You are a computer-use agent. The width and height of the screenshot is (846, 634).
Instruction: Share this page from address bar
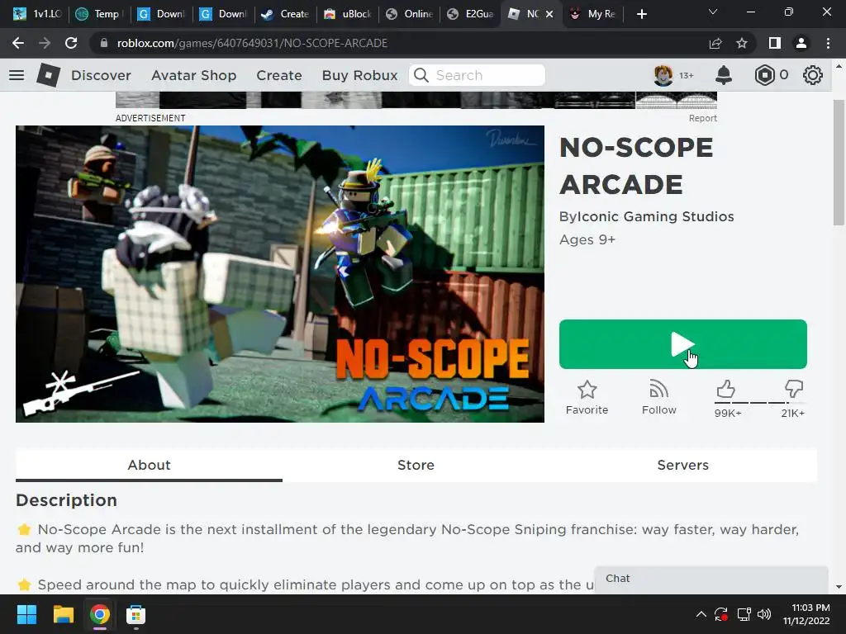715,43
